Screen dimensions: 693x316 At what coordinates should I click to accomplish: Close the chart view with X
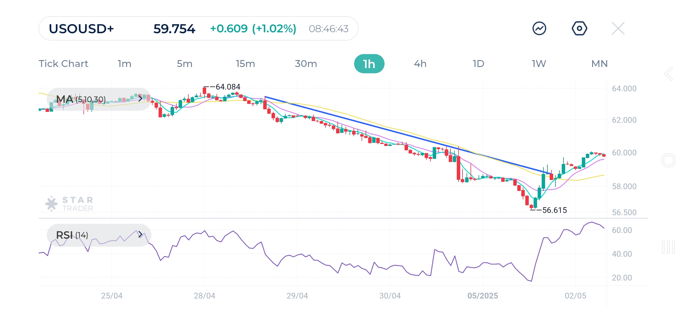click(618, 29)
